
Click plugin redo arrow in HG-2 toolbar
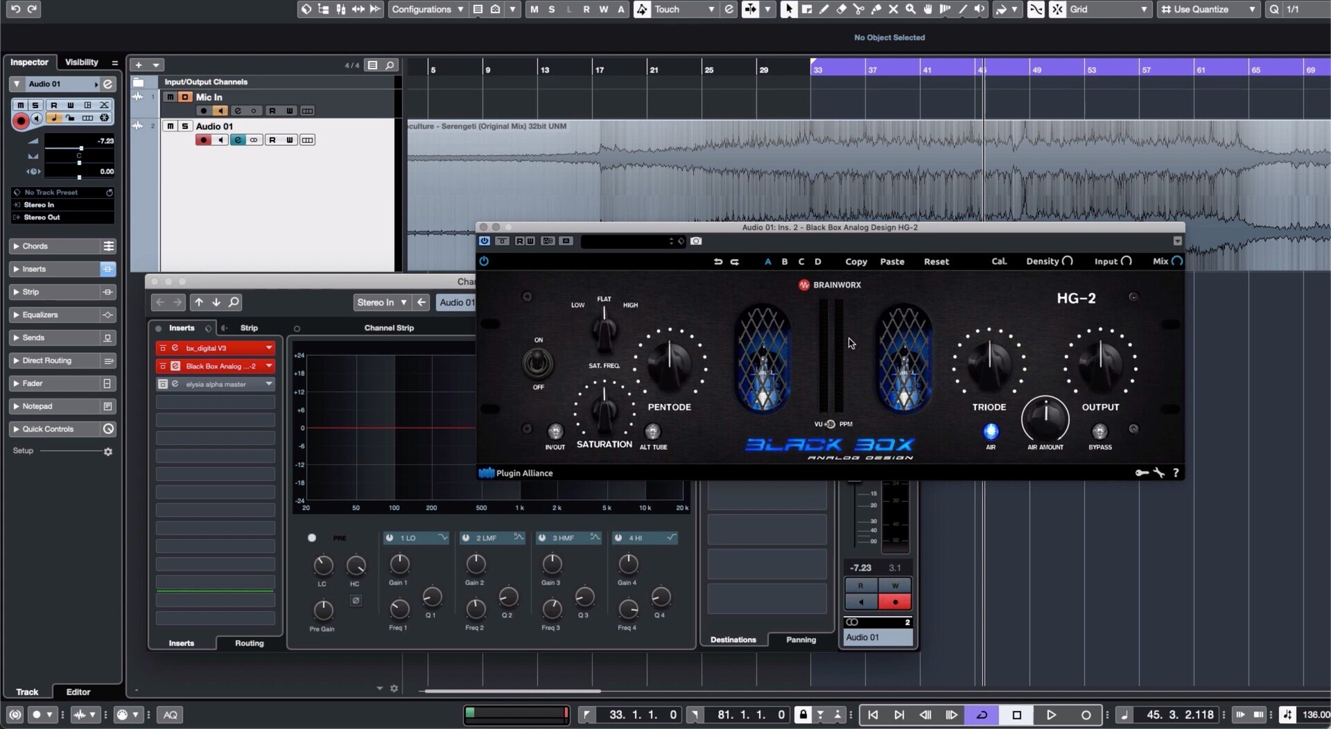pos(735,262)
